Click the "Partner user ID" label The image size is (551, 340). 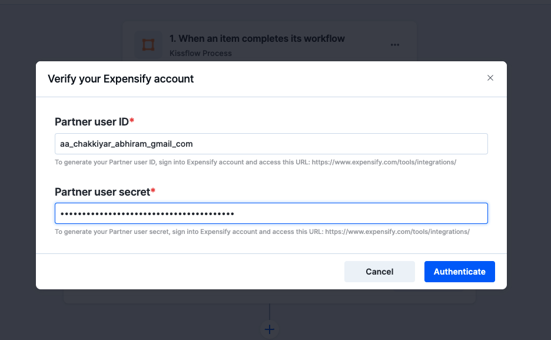click(x=92, y=122)
